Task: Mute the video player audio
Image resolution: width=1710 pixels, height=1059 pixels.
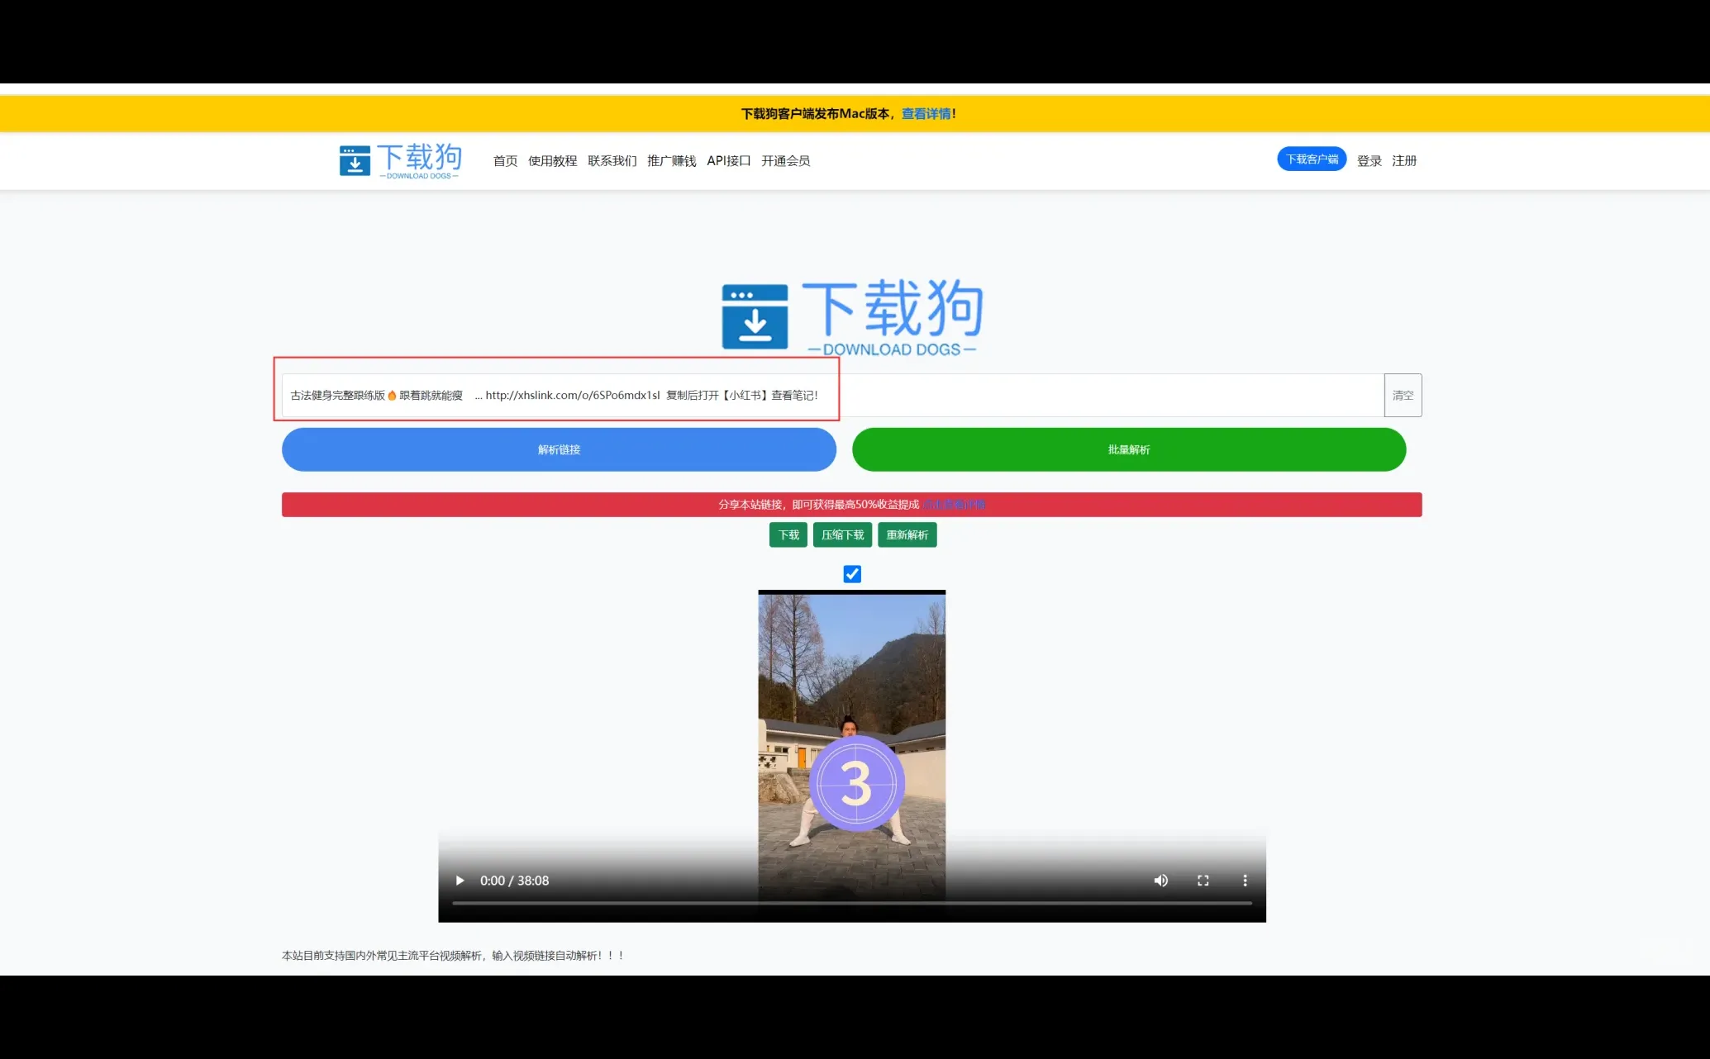Action: [1160, 881]
